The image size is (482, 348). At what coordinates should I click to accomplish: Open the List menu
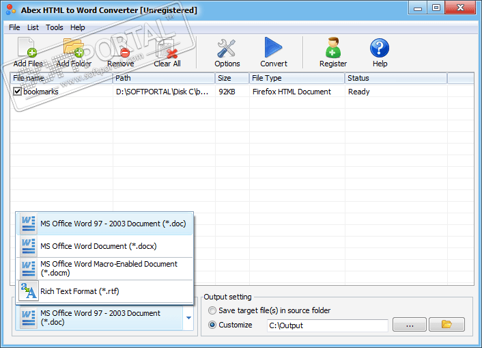point(33,27)
